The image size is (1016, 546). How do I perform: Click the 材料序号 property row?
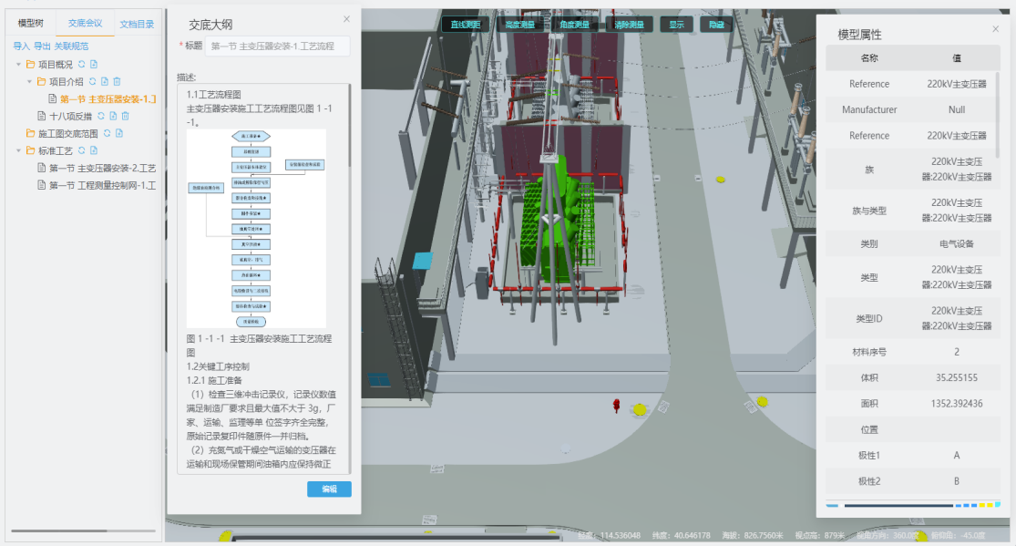[912, 352]
